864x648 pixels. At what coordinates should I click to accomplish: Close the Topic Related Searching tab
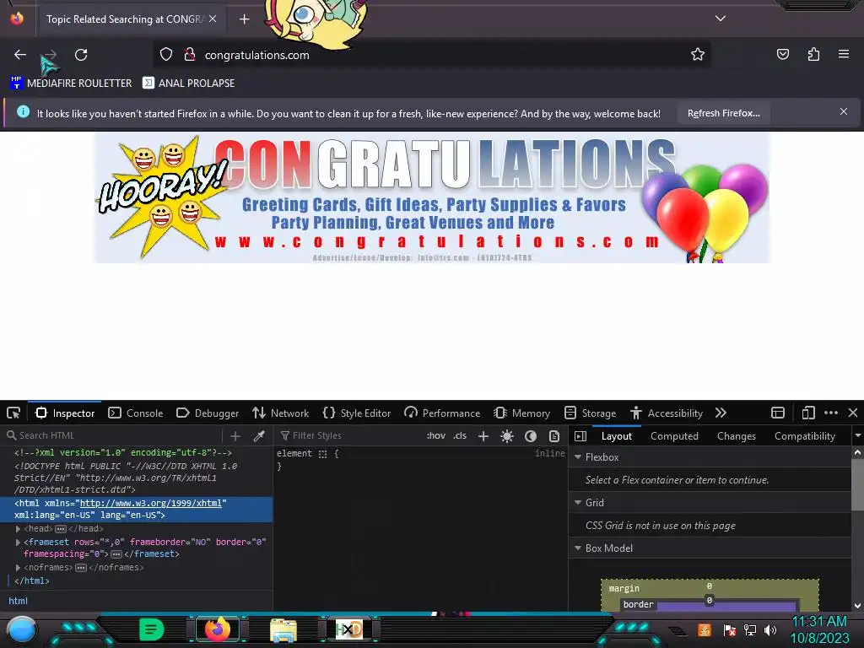point(213,19)
